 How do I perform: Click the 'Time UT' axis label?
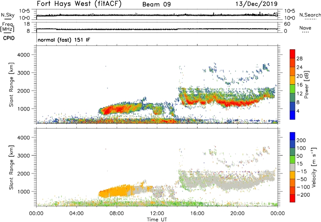click(157, 220)
